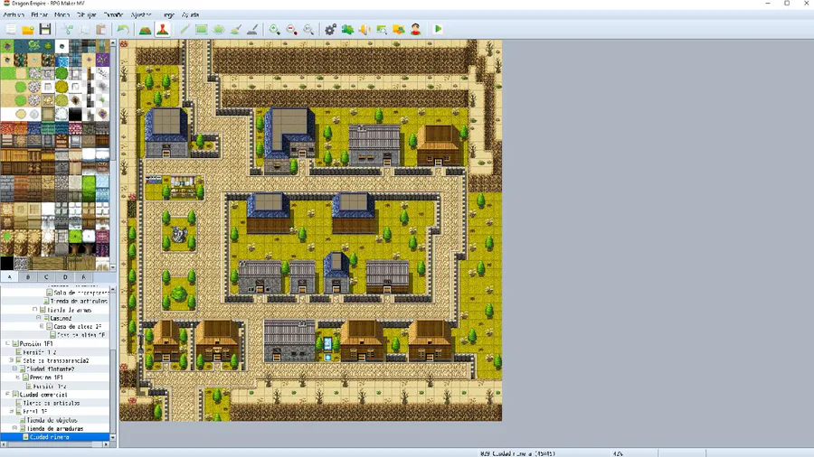Select the Ciudad comercial map
This screenshot has width=814, height=457.
click(43, 395)
